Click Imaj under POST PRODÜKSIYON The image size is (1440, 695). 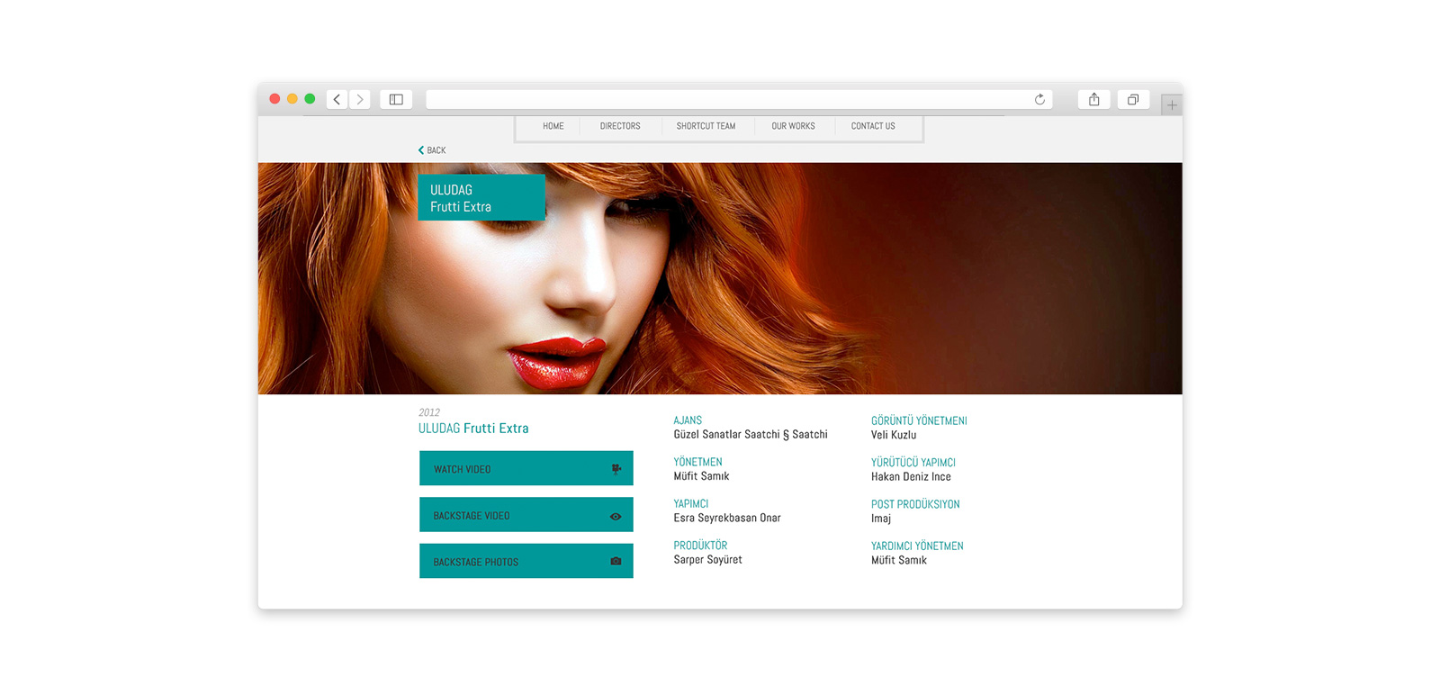pos(881,519)
